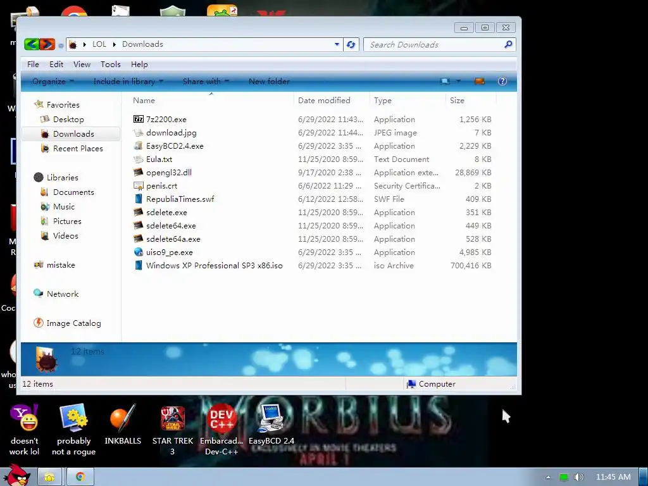Select the Eula.txt file name
648x486 pixels.
pyautogui.click(x=159, y=159)
